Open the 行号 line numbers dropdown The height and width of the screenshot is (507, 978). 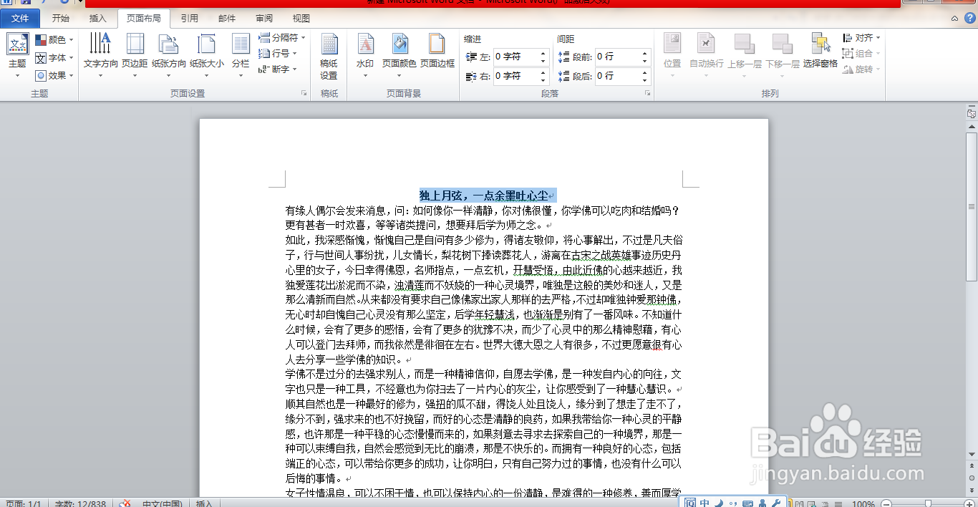pos(278,54)
